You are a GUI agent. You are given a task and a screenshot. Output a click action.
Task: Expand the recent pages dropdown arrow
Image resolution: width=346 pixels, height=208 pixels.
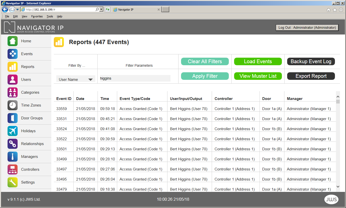[18, 10]
